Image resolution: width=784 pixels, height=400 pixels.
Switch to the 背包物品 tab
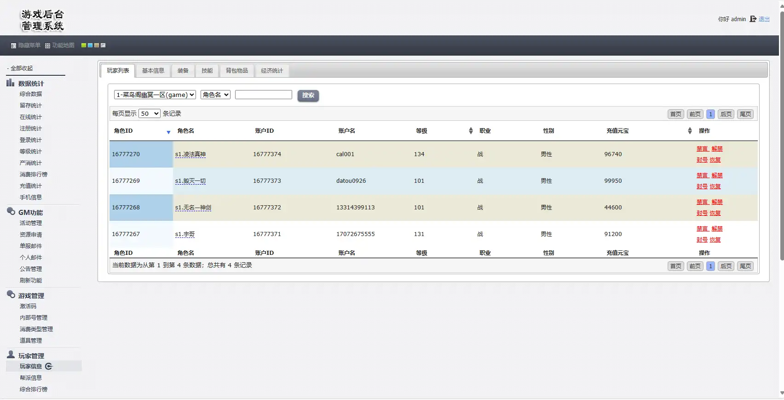[237, 71]
